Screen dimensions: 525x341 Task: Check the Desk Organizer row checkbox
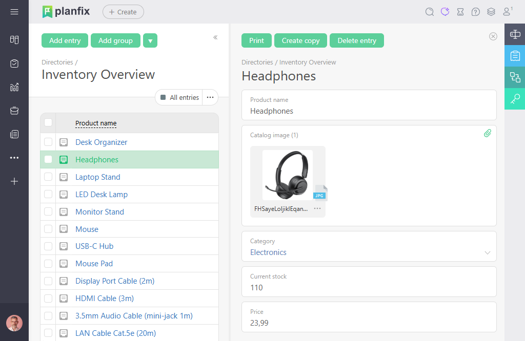tap(48, 142)
